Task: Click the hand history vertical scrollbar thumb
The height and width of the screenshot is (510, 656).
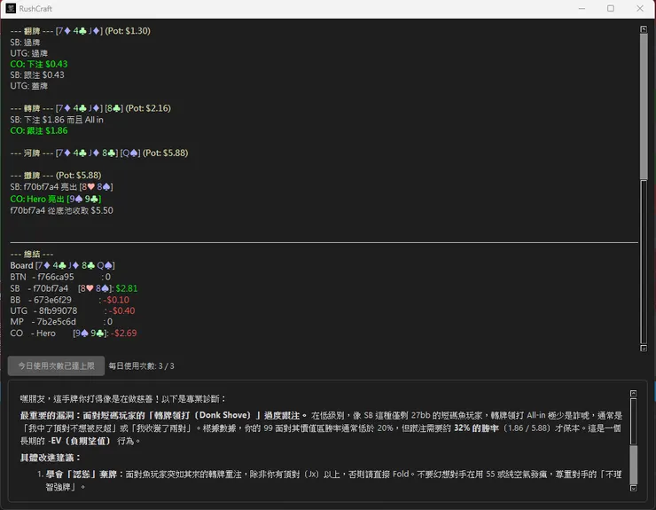Action: pos(644,106)
